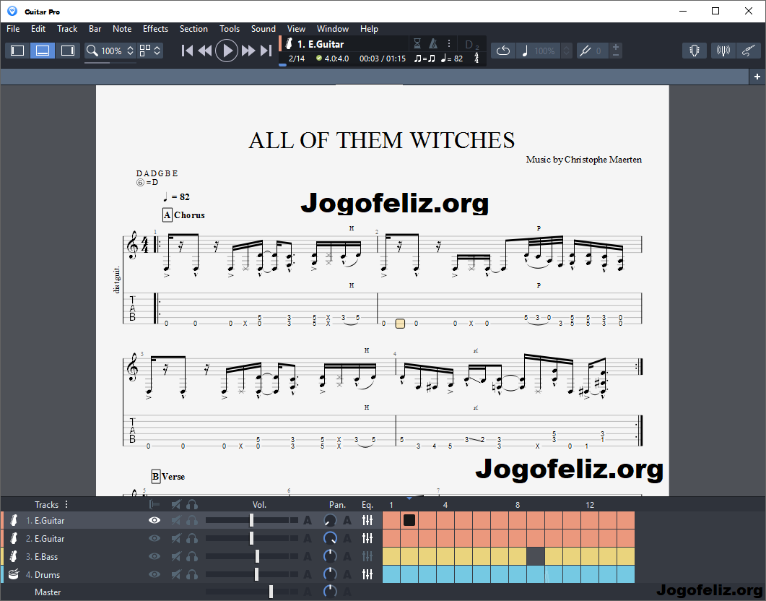
Task: Open the three-dot playback options menu
Action: click(449, 44)
